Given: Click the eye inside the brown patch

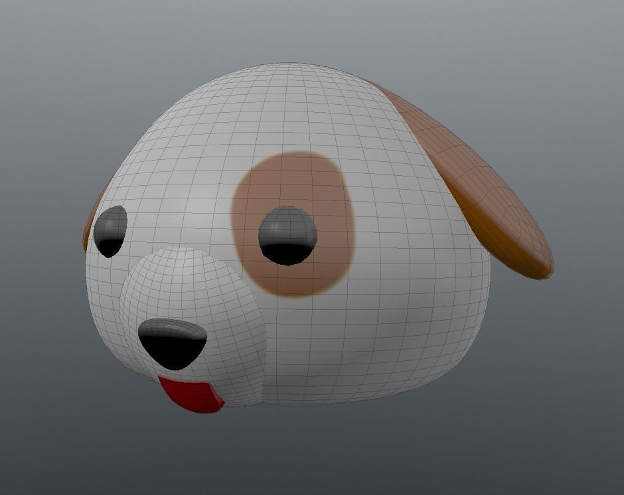Looking at the screenshot, I should [x=287, y=236].
